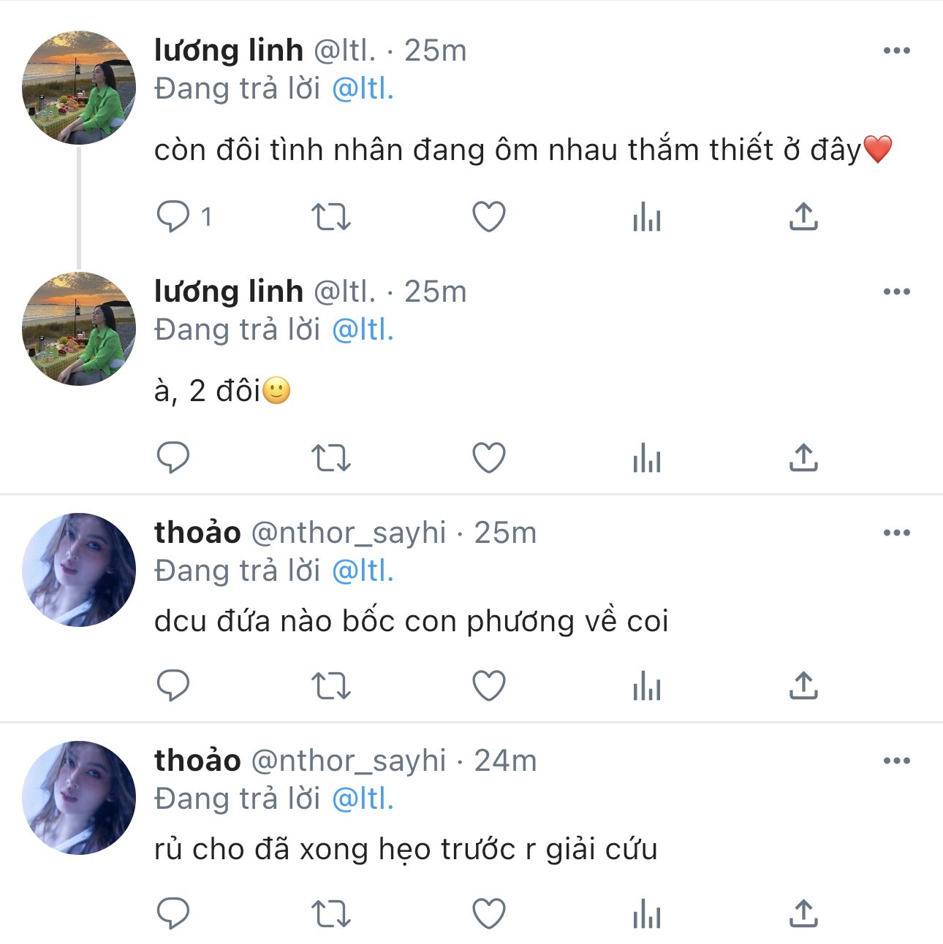Open thoảo's profile name on 24m tweet
The image size is (943, 944).
[197, 761]
